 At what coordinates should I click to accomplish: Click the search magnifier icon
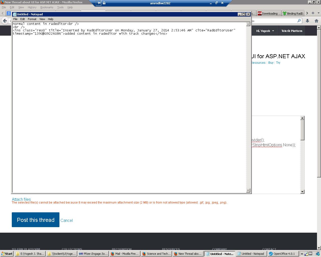click(299, 21)
